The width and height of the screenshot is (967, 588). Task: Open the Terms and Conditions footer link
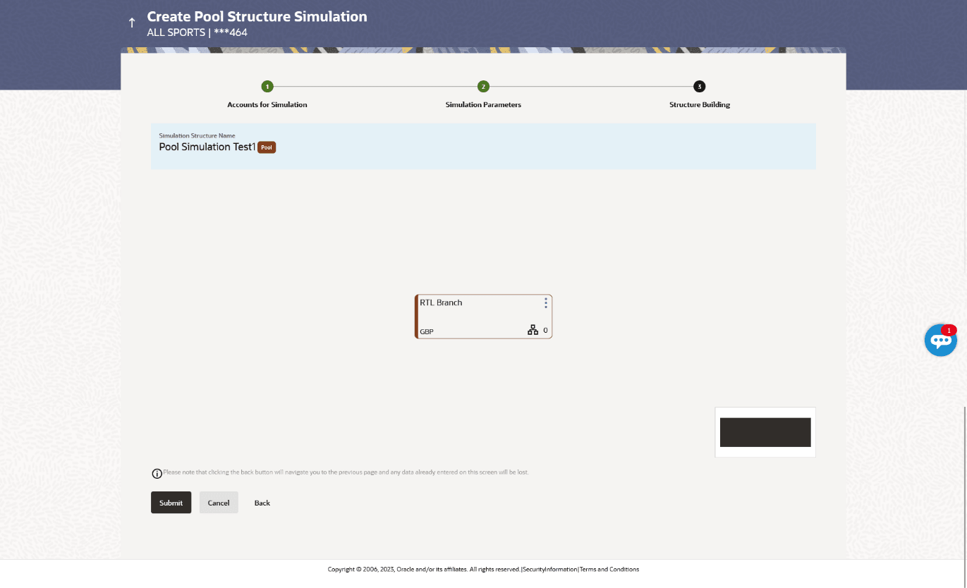point(609,569)
